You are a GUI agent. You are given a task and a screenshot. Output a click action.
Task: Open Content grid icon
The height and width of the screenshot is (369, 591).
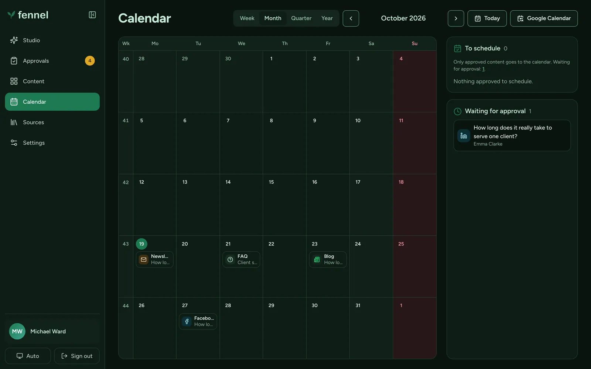tap(14, 81)
